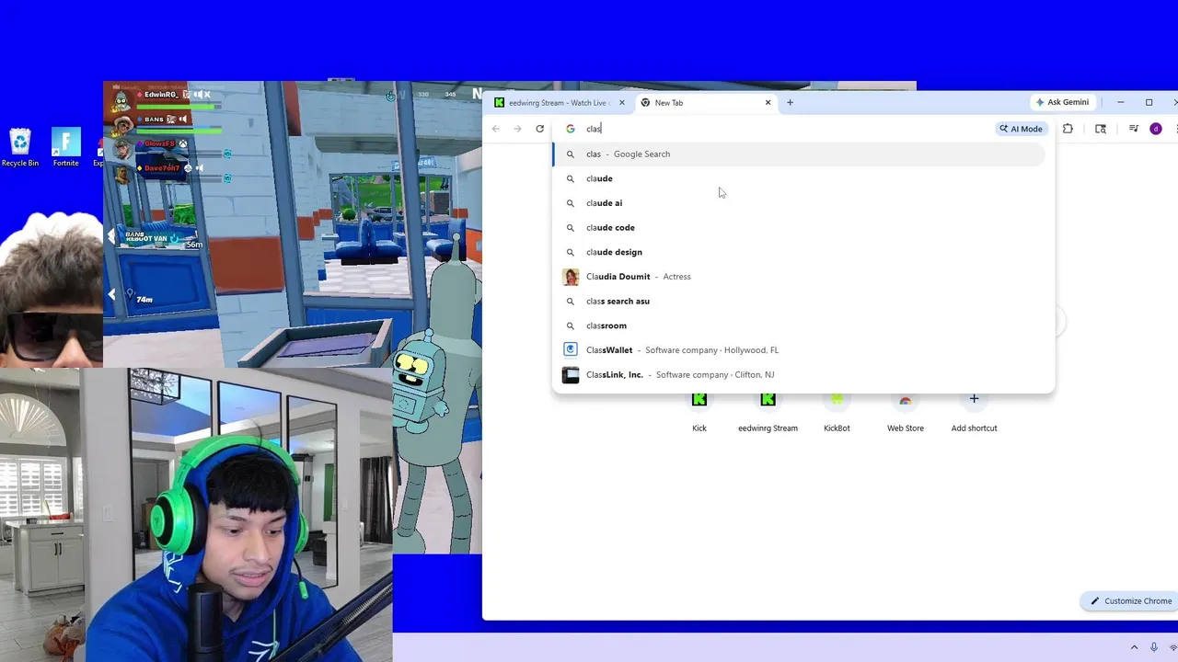Image resolution: width=1178 pixels, height=662 pixels.
Task: Click EdwinRG_ squad member in Fortnite
Action: [x=162, y=95]
